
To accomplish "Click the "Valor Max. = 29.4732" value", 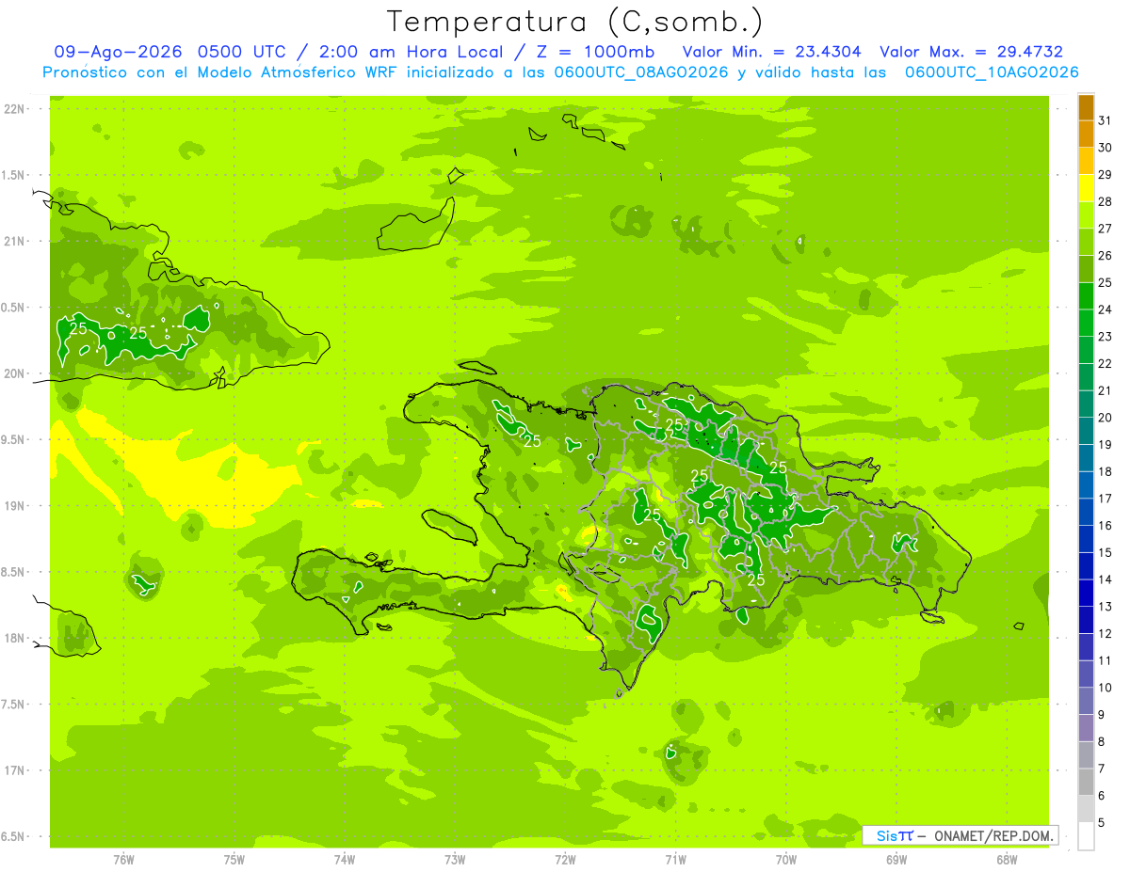I will pos(971,52).
